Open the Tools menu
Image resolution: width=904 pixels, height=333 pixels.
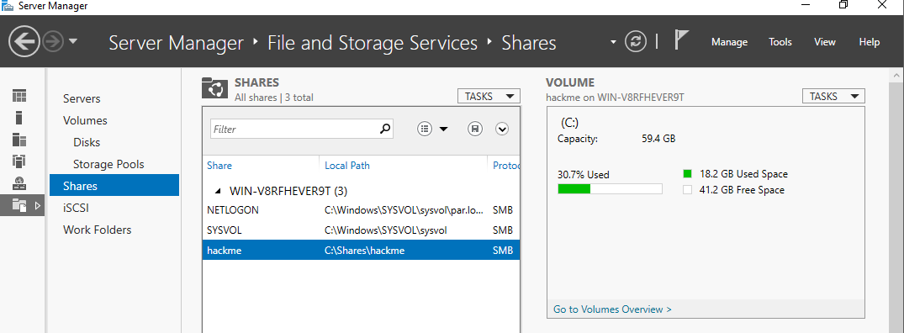tap(780, 42)
